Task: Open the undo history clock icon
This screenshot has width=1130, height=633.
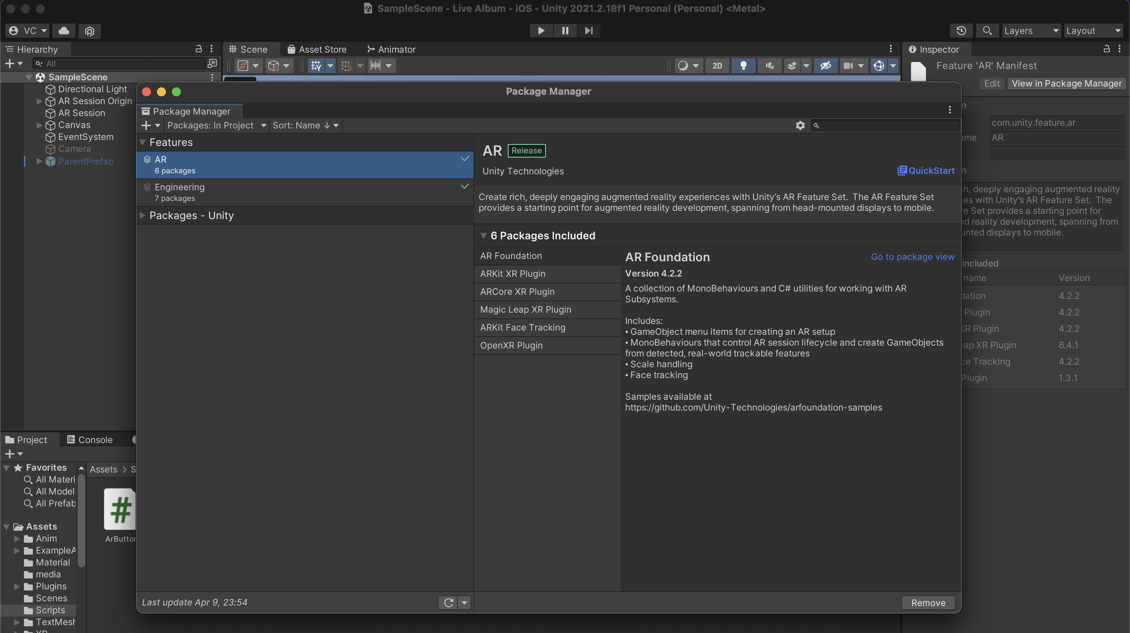Action: click(x=961, y=31)
